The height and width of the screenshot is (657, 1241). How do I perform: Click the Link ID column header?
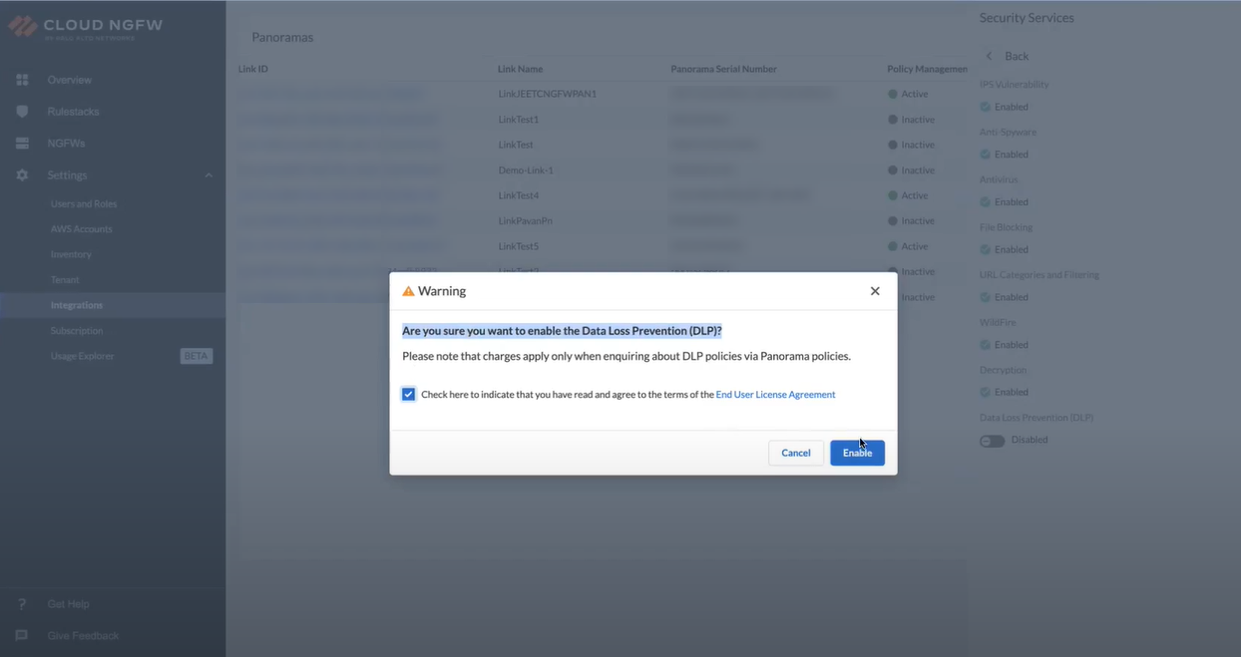click(x=253, y=69)
